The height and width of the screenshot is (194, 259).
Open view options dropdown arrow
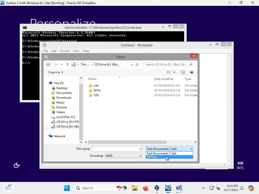[174, 72]
